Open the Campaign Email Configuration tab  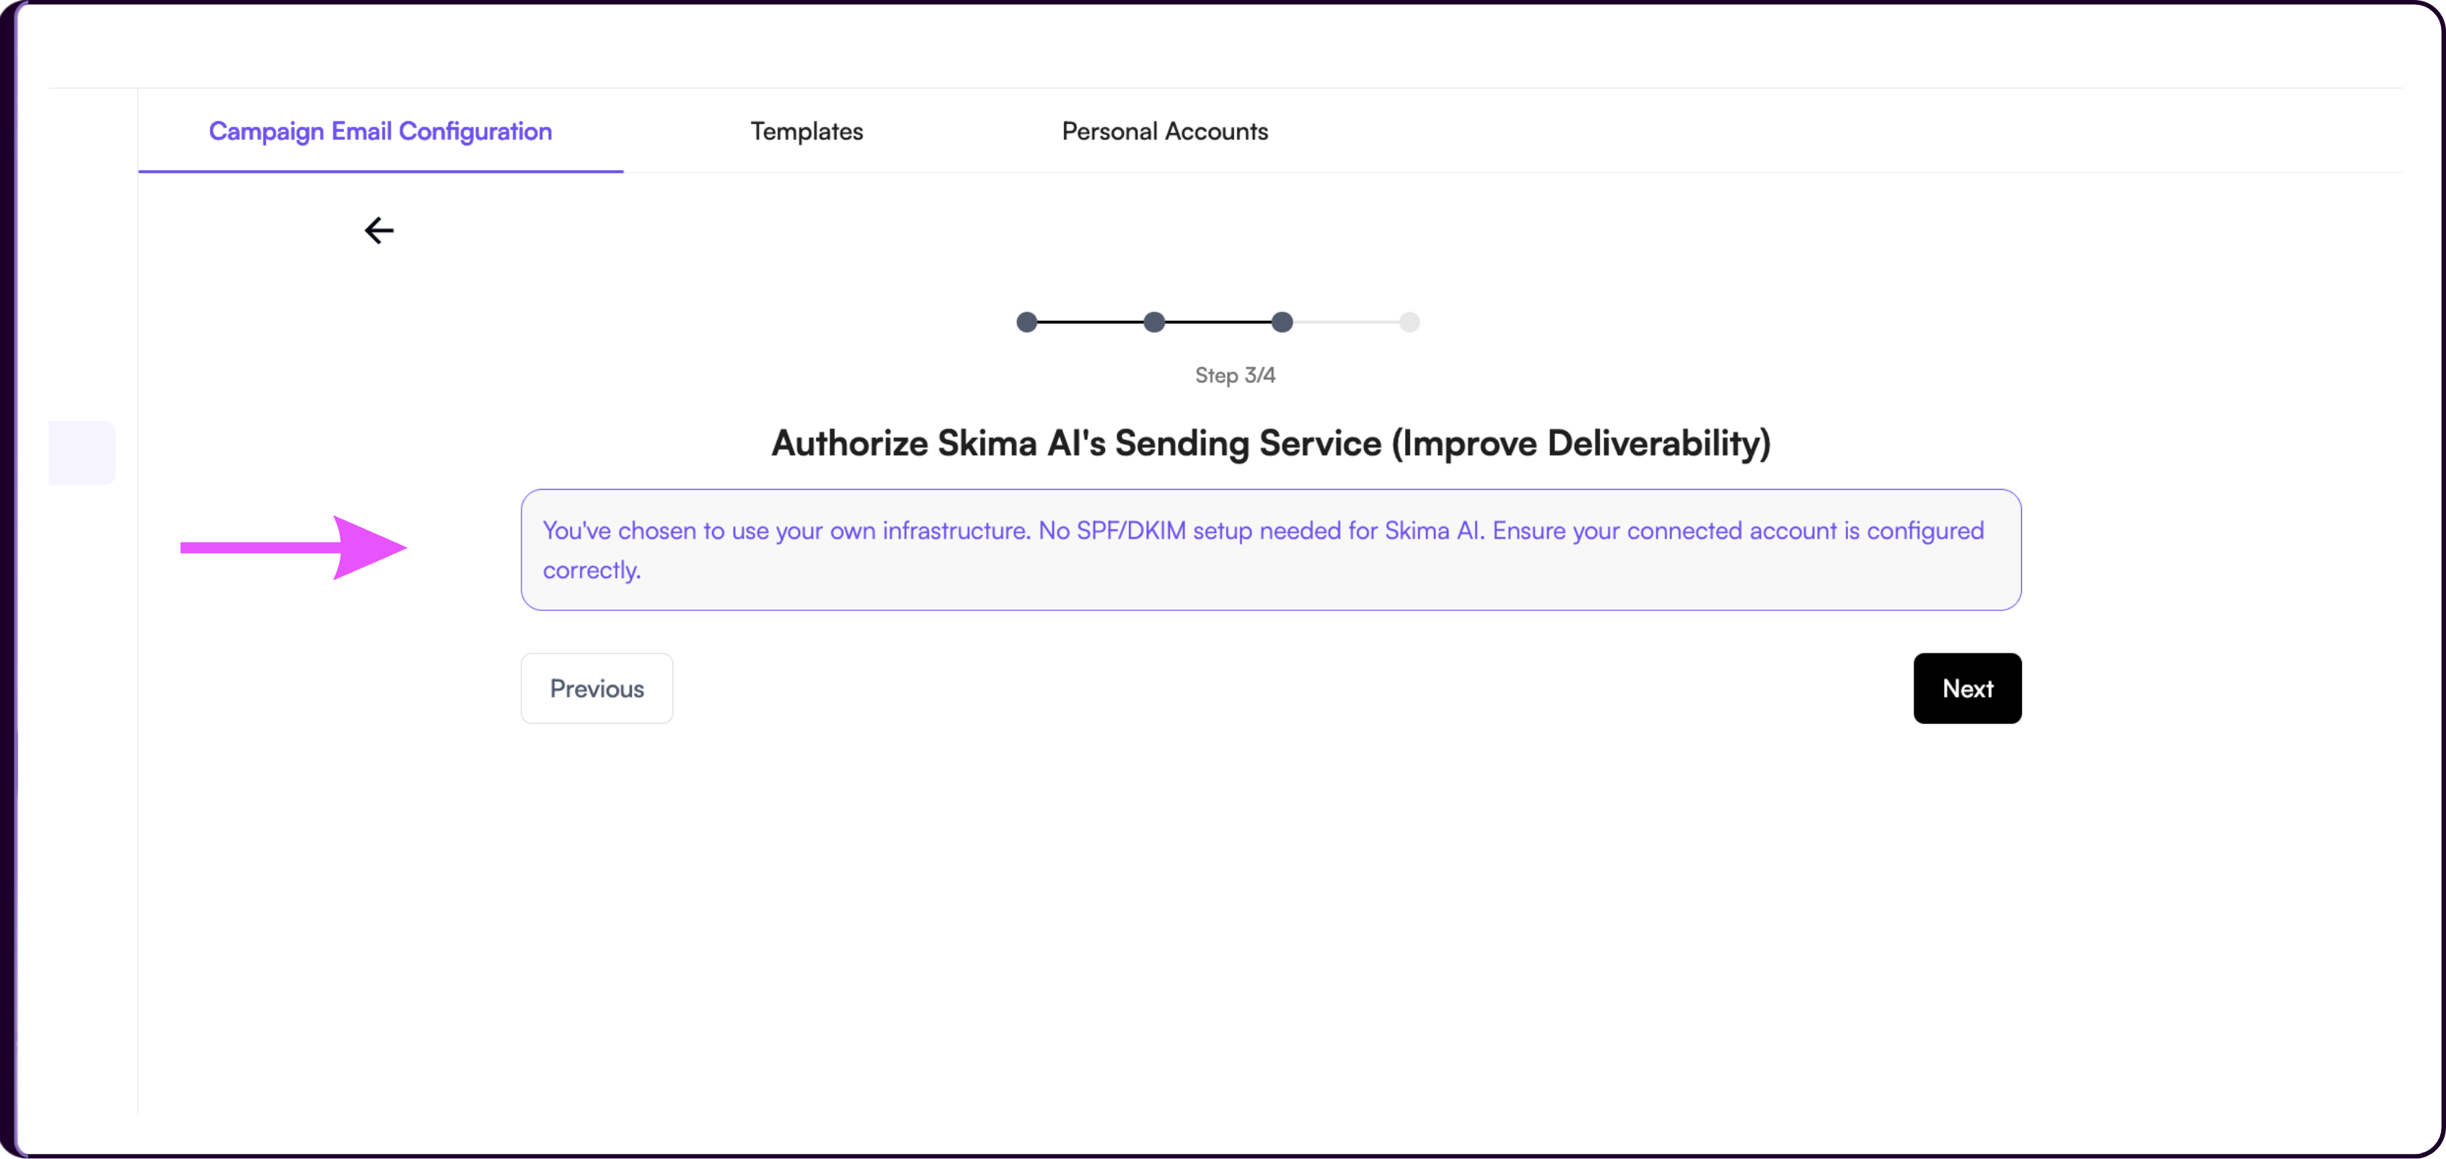(x=380, y=131)
